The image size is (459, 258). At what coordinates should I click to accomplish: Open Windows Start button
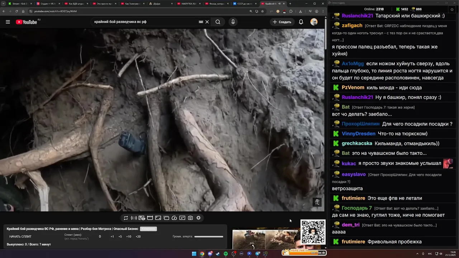(194, 254)
